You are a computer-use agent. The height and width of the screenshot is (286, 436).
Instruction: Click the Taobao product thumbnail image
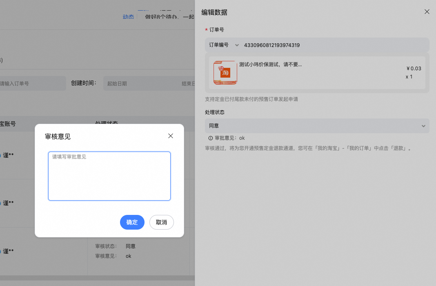click(x=225, y=73)
